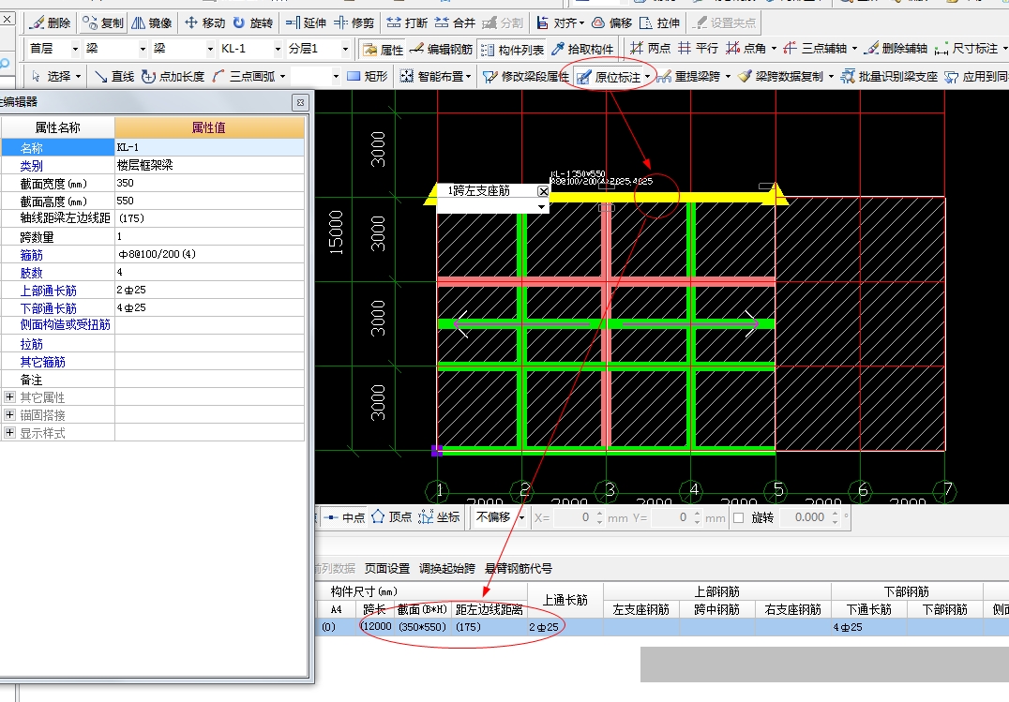Click 悬臂钢筋代号 cantilever rebar code
Image resolution: width=1009 pixels, height=702 pixels.
tap(518, 568)
